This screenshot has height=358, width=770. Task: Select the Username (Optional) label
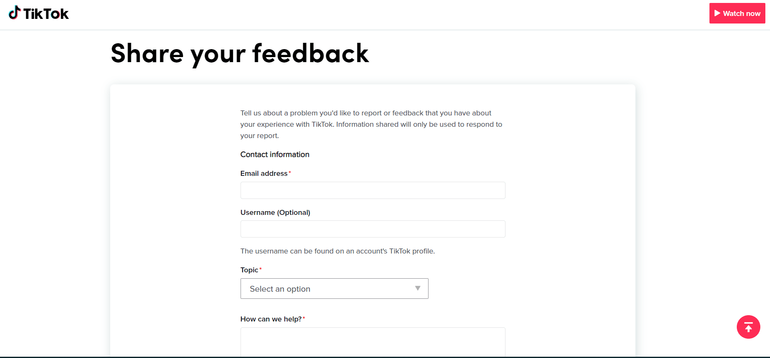(275, 212)
